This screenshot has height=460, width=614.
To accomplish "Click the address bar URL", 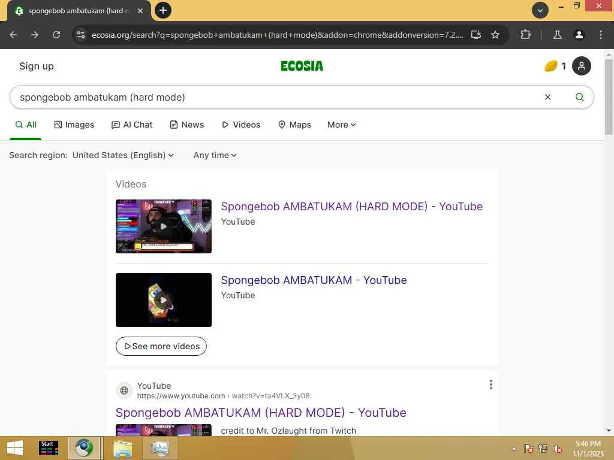I will coord(277,35).
